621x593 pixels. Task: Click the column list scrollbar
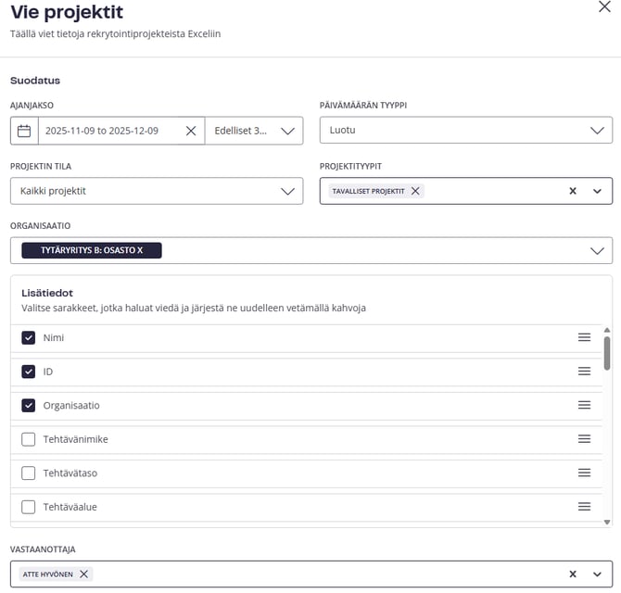point(607,352)
